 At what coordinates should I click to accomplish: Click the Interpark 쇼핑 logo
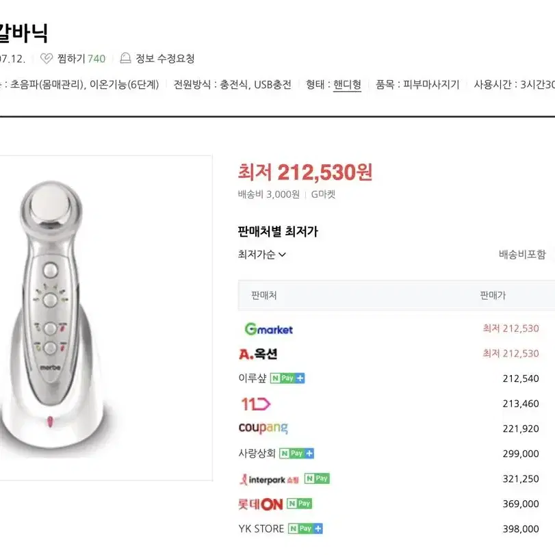click(x=269, y=480)
